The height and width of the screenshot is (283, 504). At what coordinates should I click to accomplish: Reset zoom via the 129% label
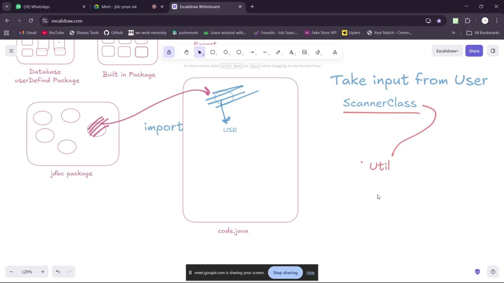click(27, 272)
